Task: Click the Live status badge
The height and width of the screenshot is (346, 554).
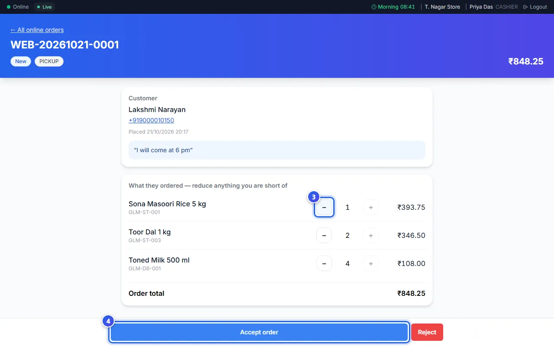Action: (45, 7)
